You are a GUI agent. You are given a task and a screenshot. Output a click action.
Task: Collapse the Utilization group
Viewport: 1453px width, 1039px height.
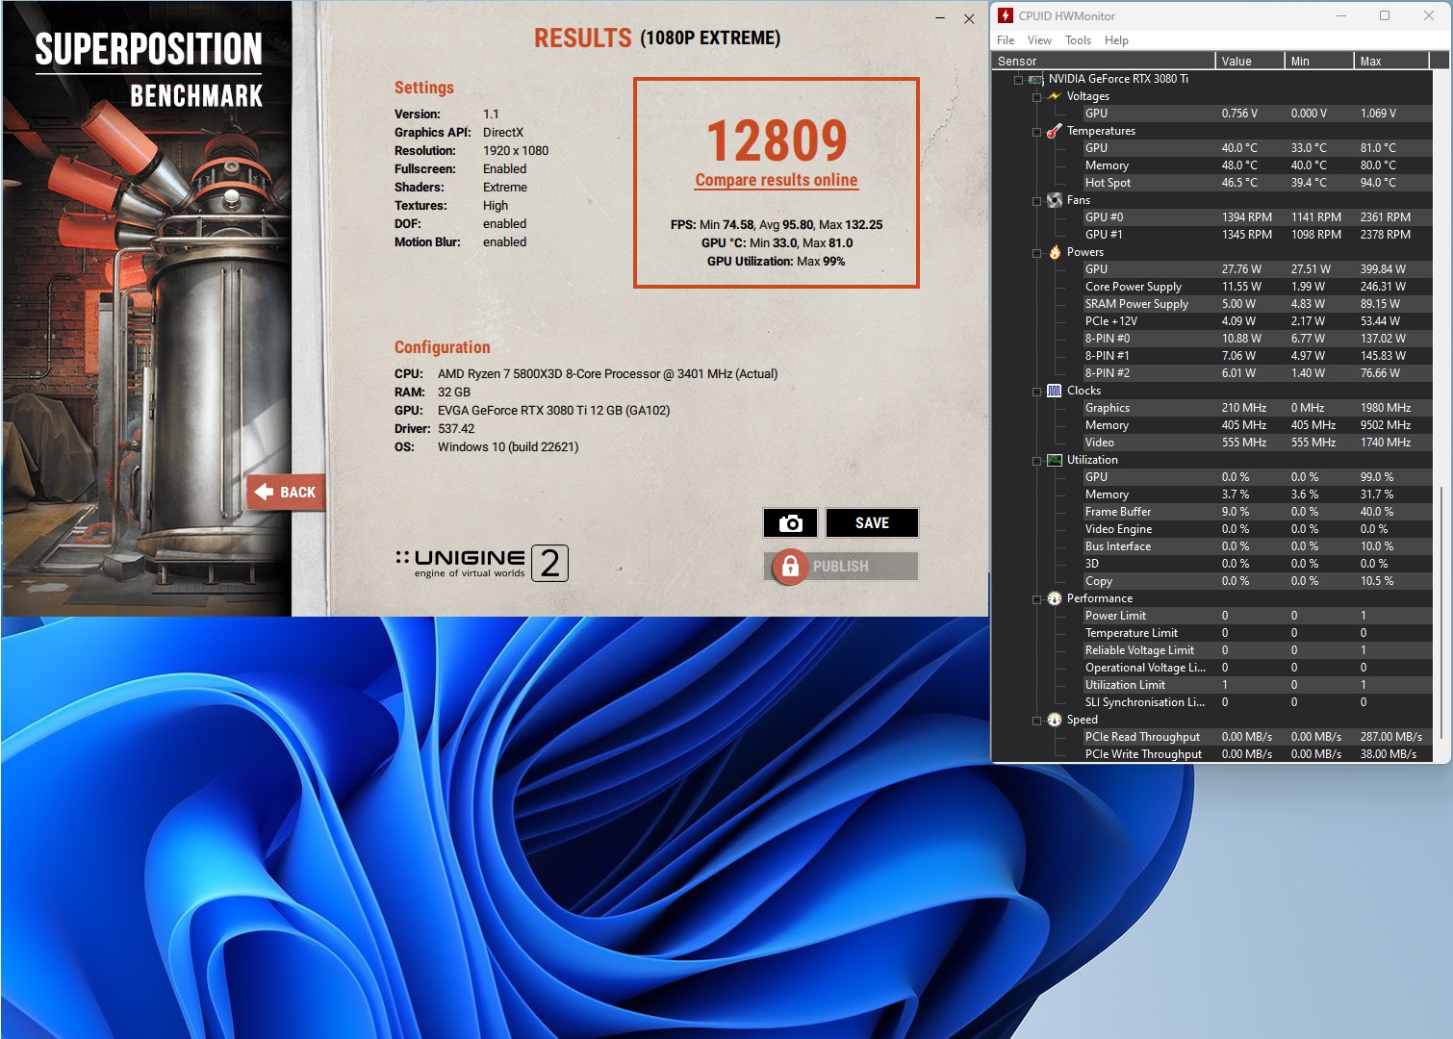pos(1036,461)
